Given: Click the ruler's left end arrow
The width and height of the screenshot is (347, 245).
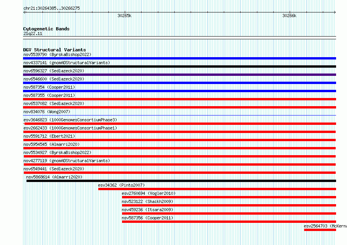Looking at the screenshot, I should pyautogui.click(x=24, y=12).
